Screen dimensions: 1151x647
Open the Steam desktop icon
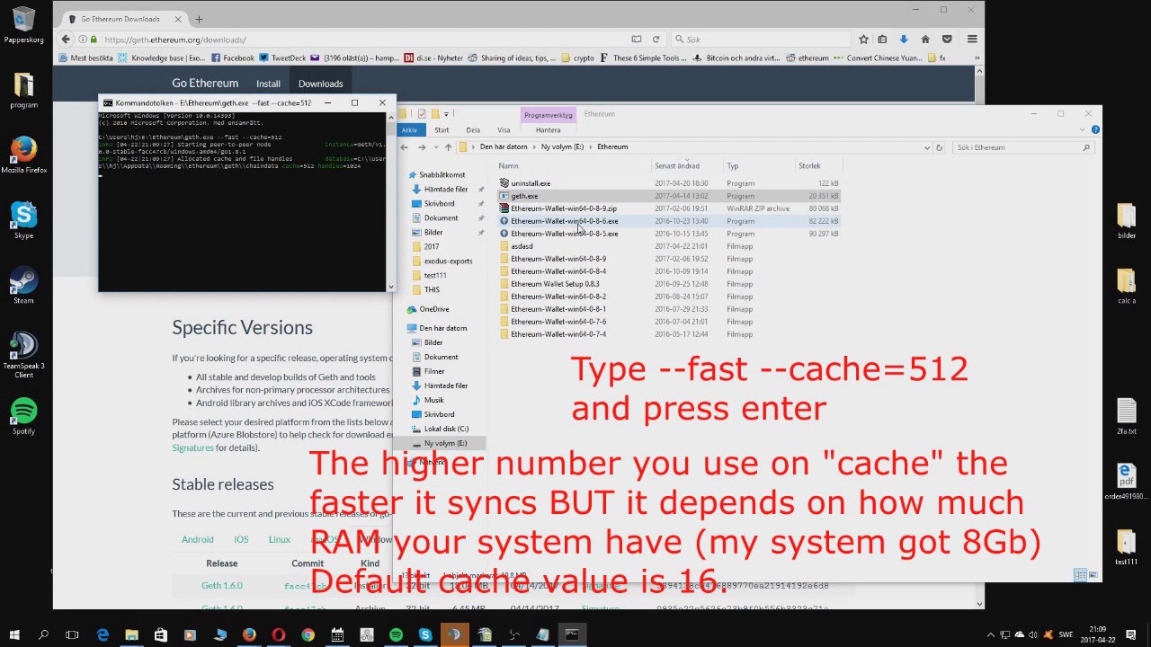[x=23, y=285]
